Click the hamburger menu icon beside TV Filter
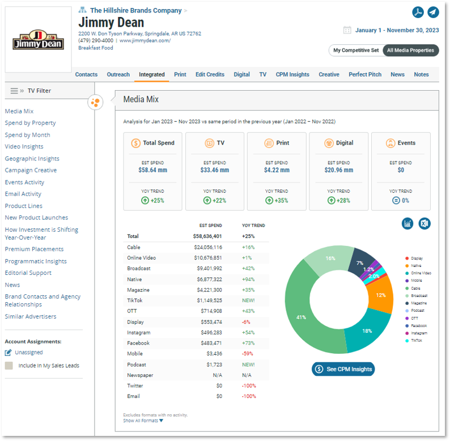The width and height of the screenshot is (450, 441). click(x=14, y=91)
